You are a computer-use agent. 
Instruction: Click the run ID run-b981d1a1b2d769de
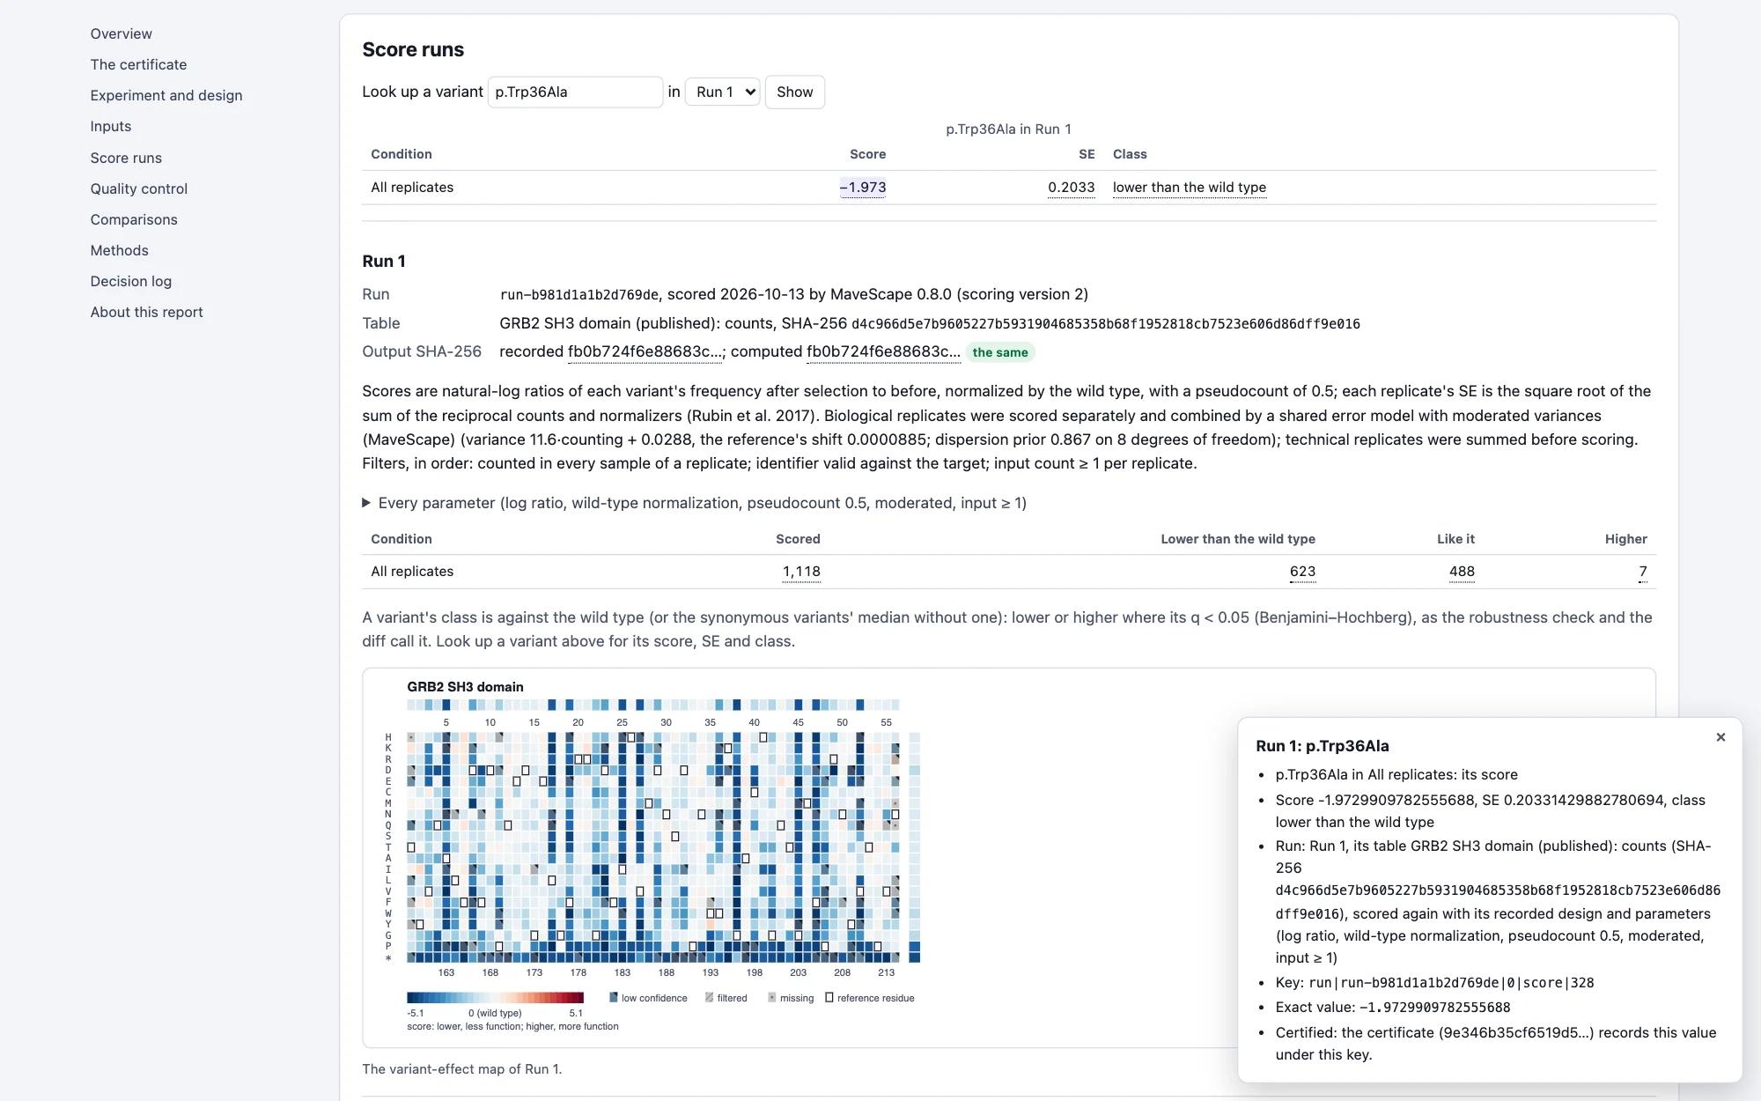pos(579,294)
